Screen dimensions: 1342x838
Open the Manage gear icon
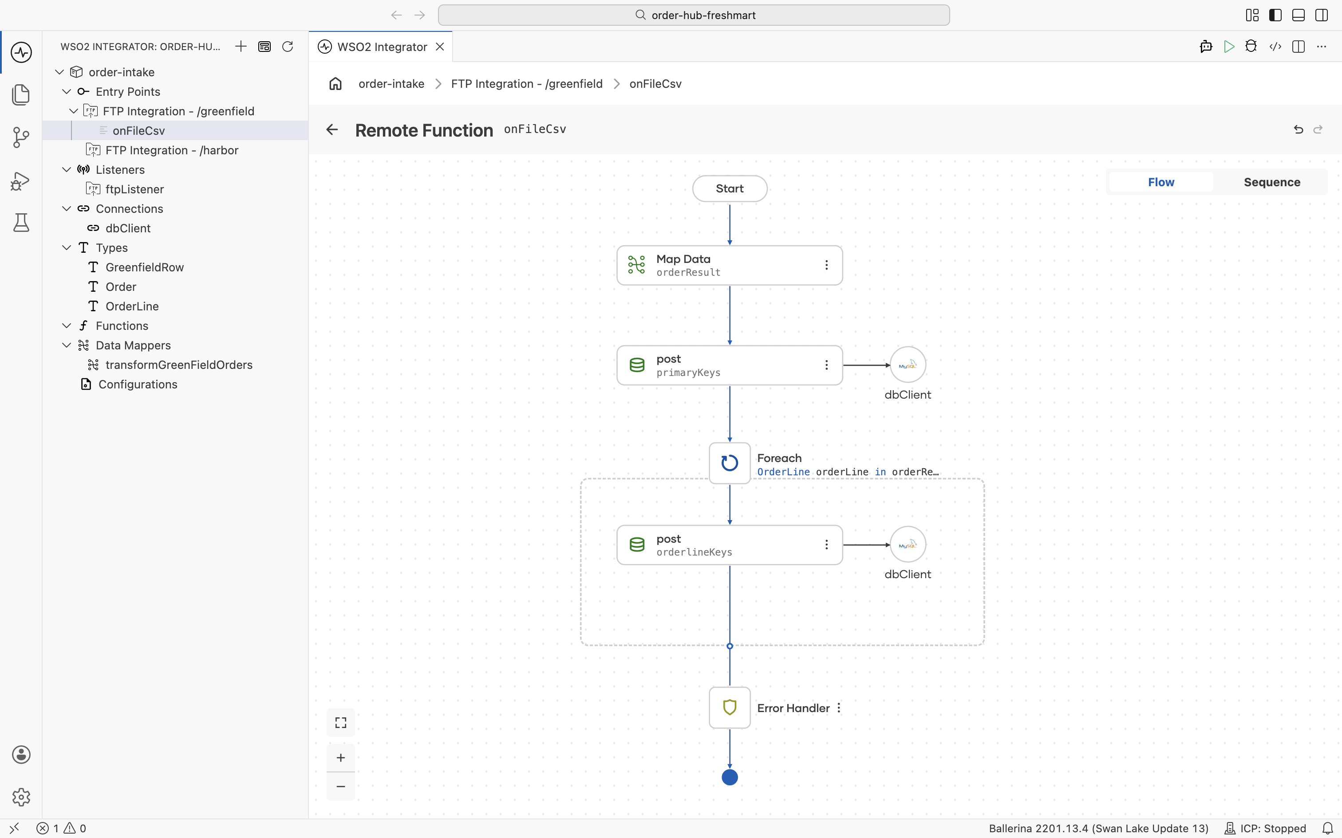pyautogui.click(x=21, y=797)
